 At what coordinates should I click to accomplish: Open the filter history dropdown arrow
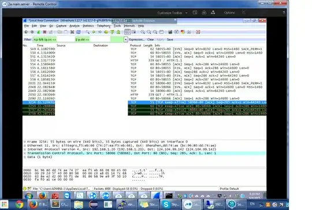125,40
